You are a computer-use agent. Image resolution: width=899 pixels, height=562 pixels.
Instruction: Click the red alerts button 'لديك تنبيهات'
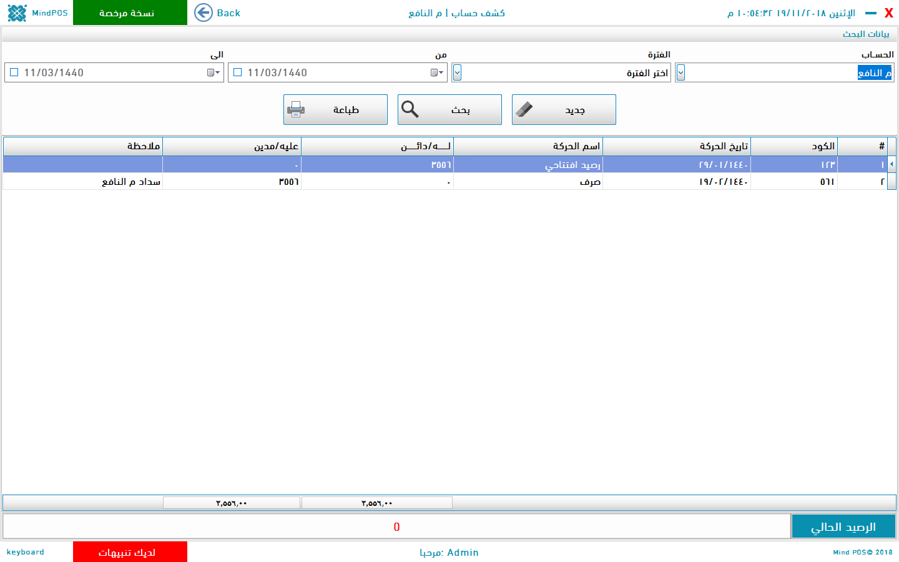click(x=130, y=552)
